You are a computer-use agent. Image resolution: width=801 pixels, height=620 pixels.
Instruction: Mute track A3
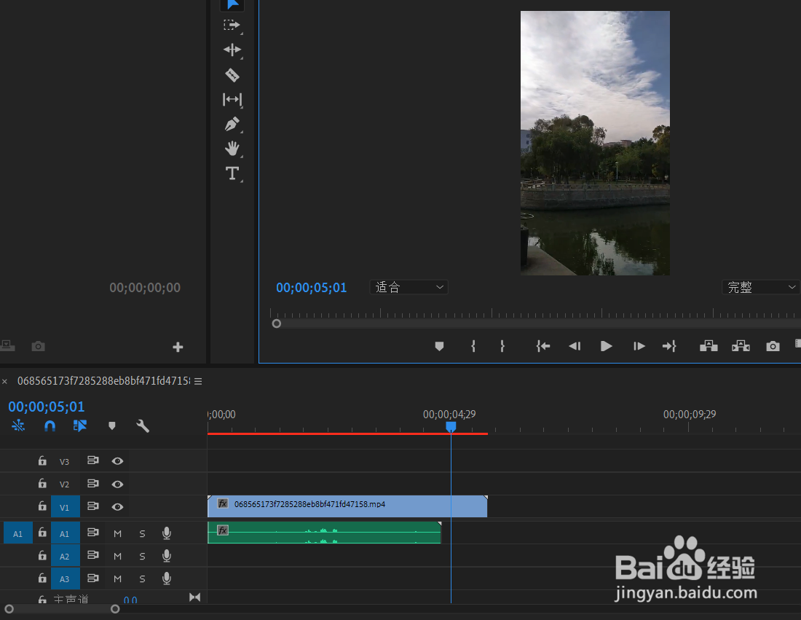pyautogui.click(x=117, y=578)
